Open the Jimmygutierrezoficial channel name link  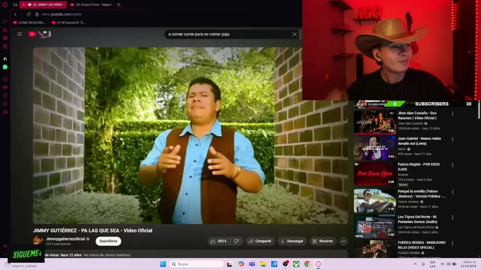(x=66, y=239)
